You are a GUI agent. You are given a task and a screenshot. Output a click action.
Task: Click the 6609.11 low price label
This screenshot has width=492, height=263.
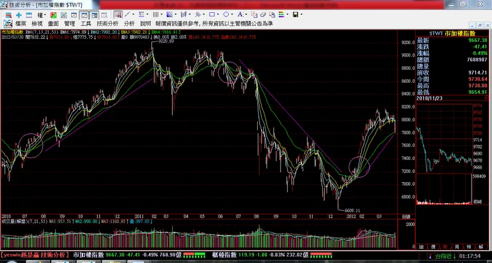352,210
